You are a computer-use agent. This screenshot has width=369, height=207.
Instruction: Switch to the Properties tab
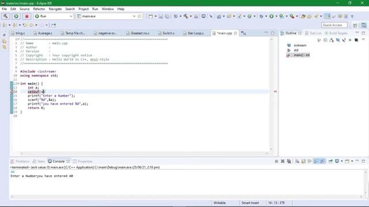pyautogui.click(x=82, y=162)
